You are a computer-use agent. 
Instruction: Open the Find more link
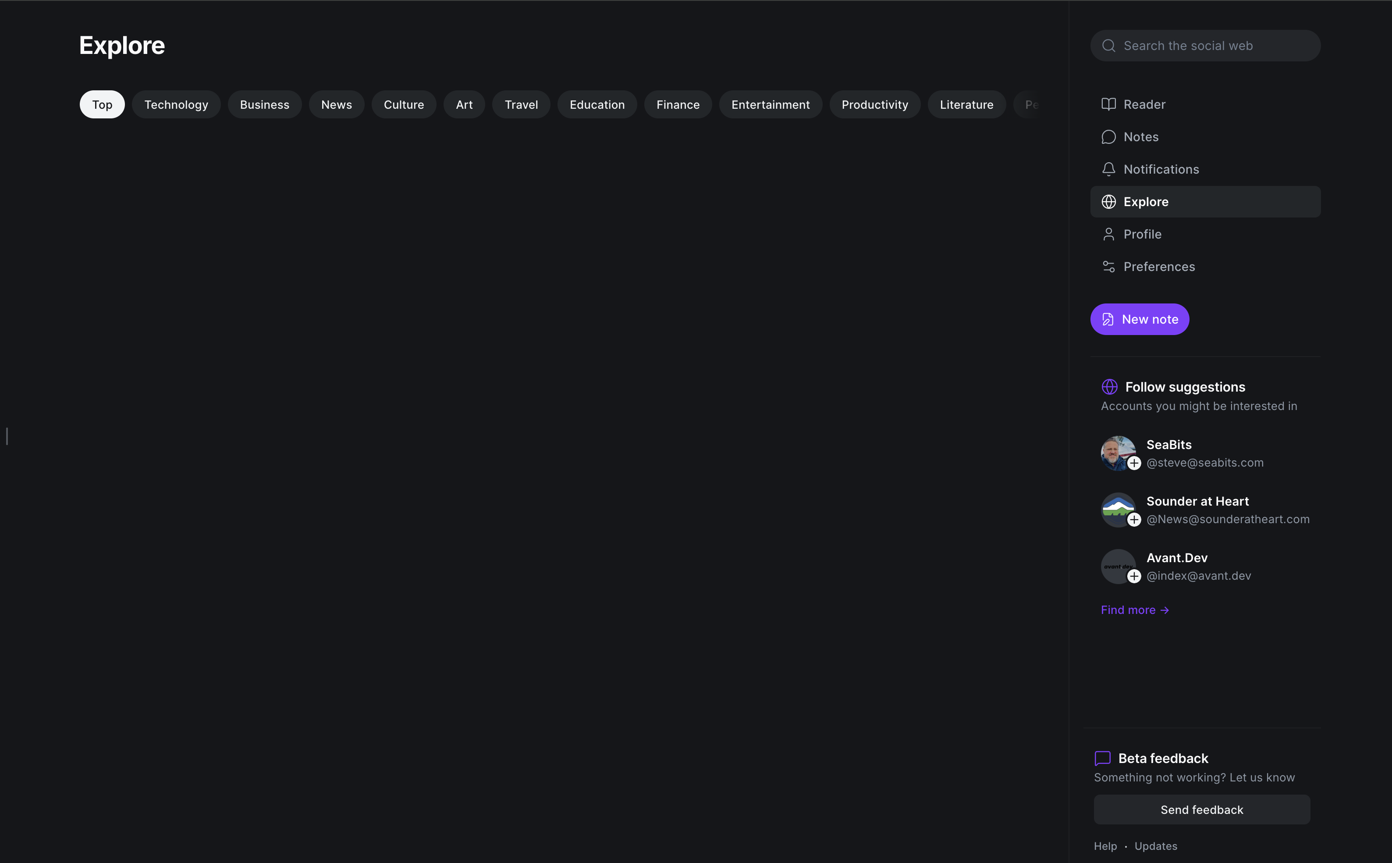[x=1134, y=610]
